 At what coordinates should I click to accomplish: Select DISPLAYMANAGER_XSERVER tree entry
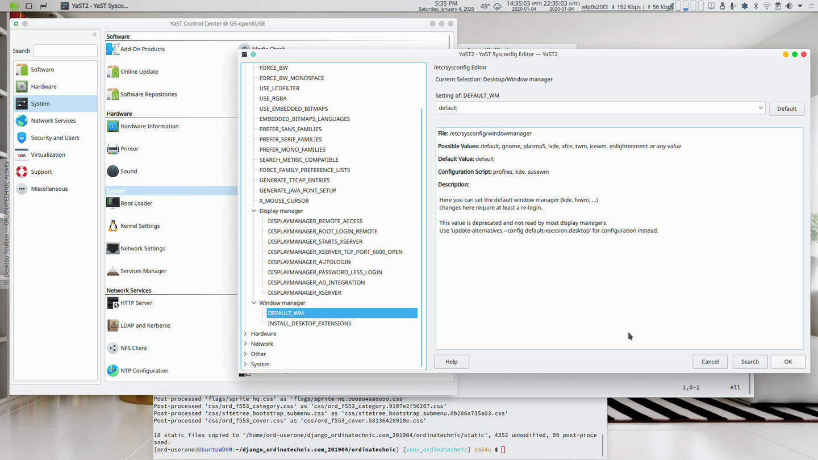(x=304, y=292)
